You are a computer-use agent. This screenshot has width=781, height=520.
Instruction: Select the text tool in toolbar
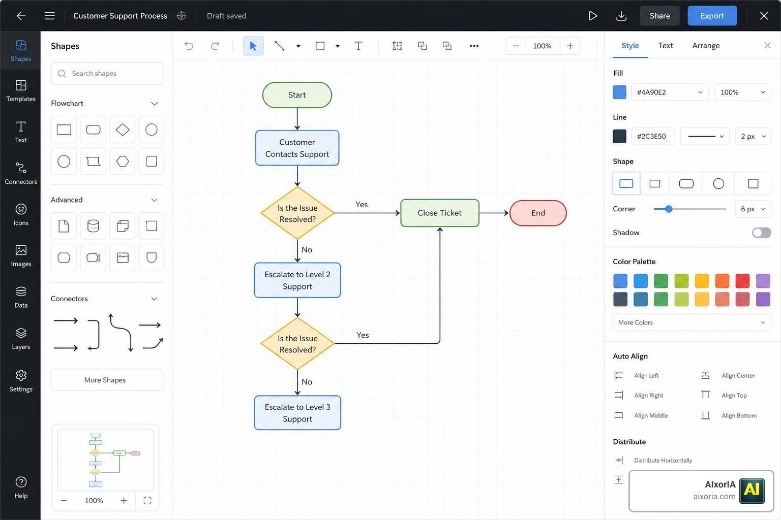pos(358,46)
